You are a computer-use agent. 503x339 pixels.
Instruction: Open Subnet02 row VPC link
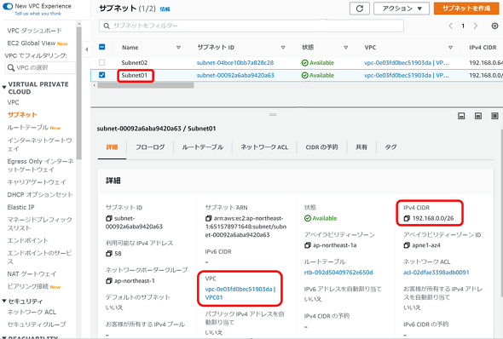[x=407, y=63]
